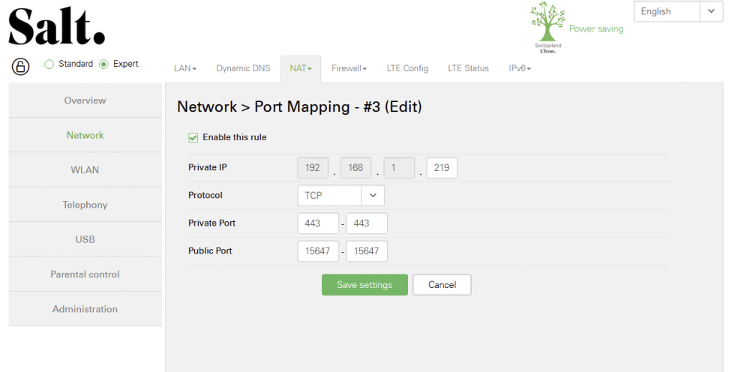Open WLAN in the sidebar
This screenshot has width=750, height=372.
point(85,170)
